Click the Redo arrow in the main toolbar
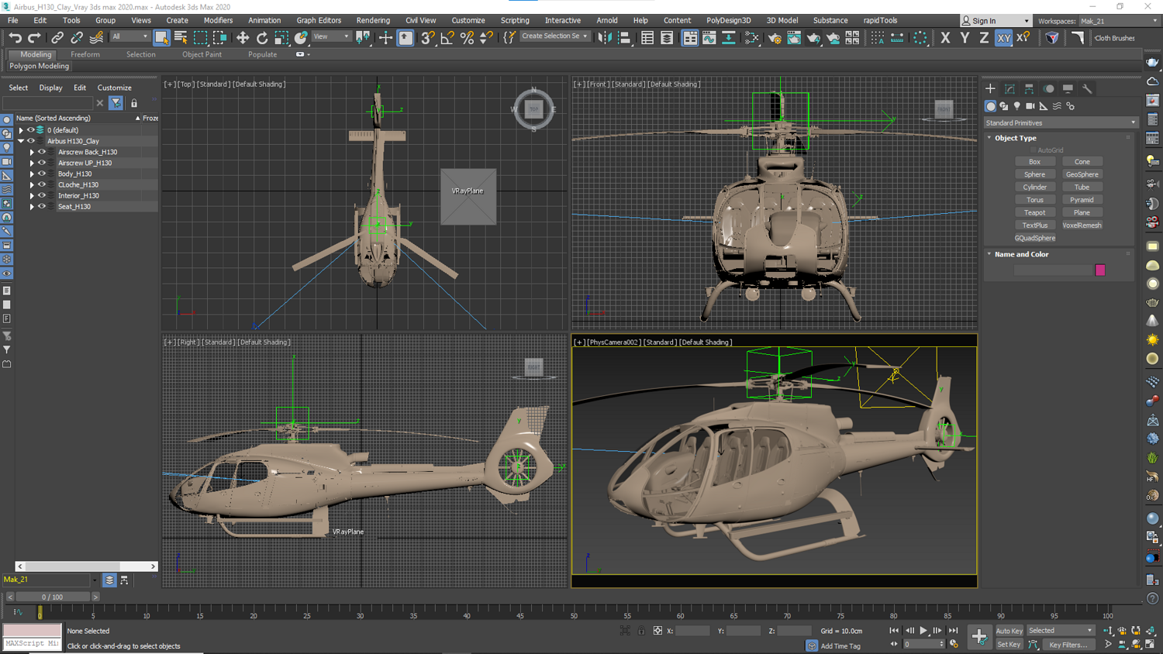 coord(34,38)
